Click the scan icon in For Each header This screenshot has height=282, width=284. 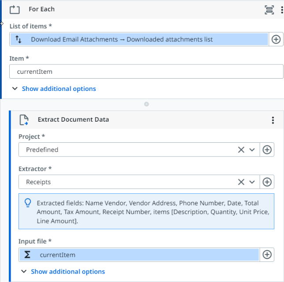tap(269, 10)
